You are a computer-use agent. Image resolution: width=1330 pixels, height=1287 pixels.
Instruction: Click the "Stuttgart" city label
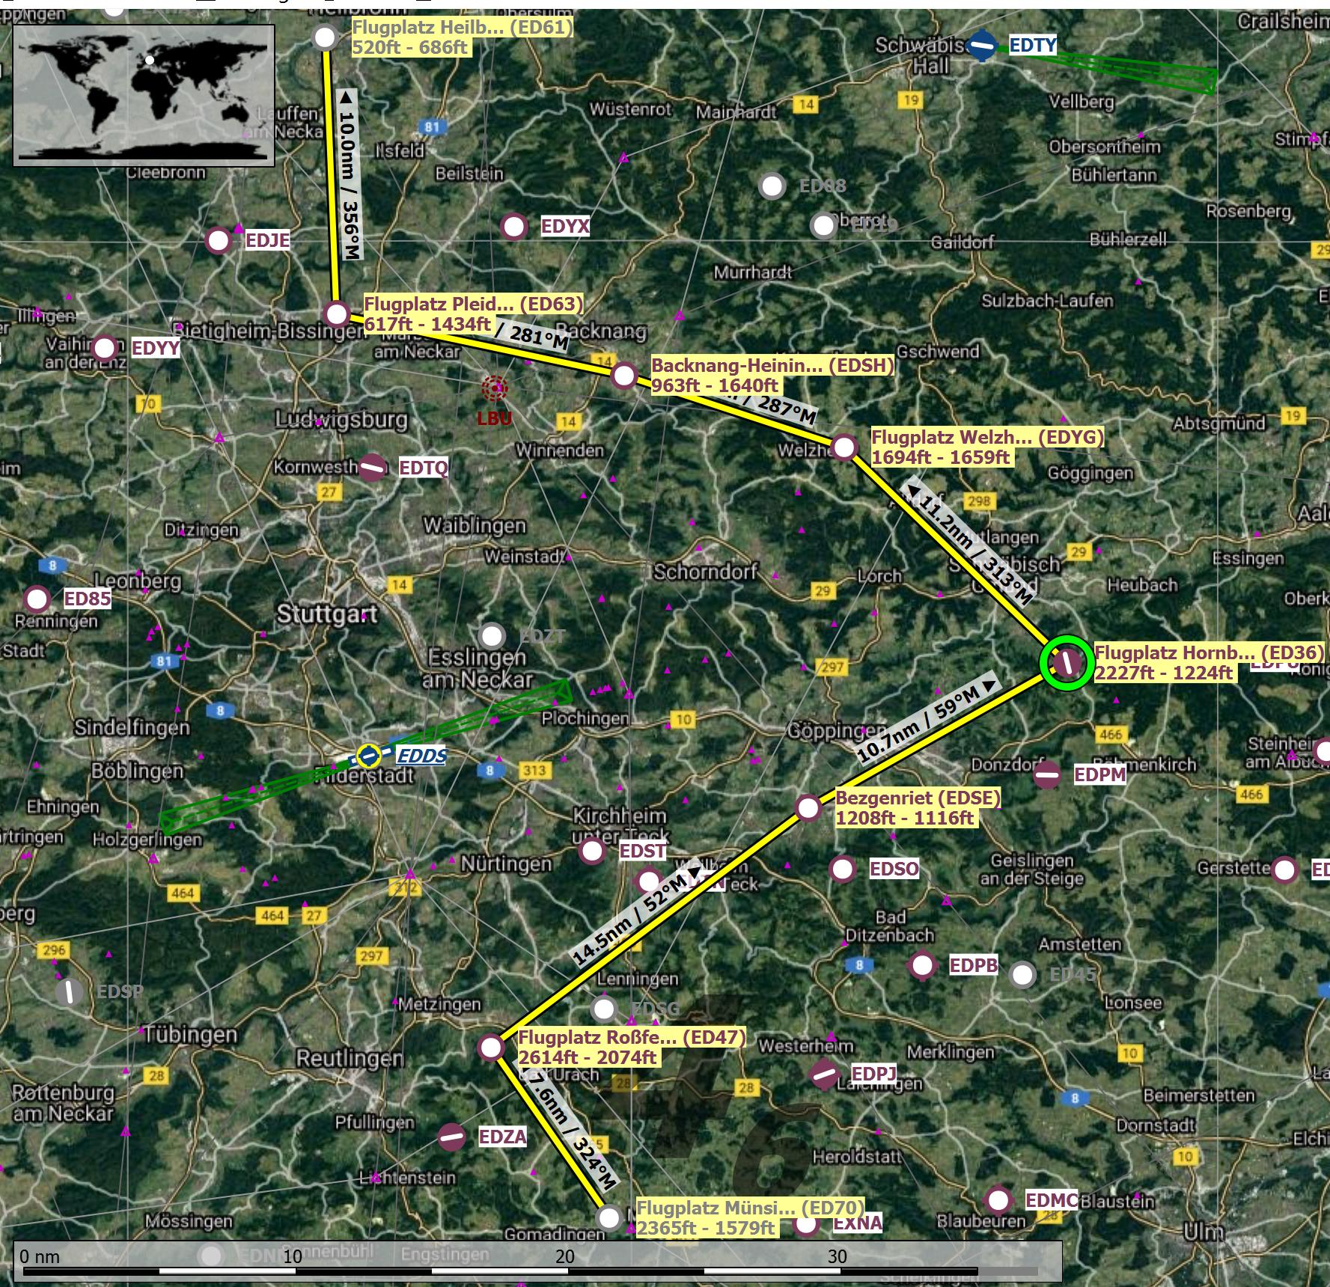[327, 615]
